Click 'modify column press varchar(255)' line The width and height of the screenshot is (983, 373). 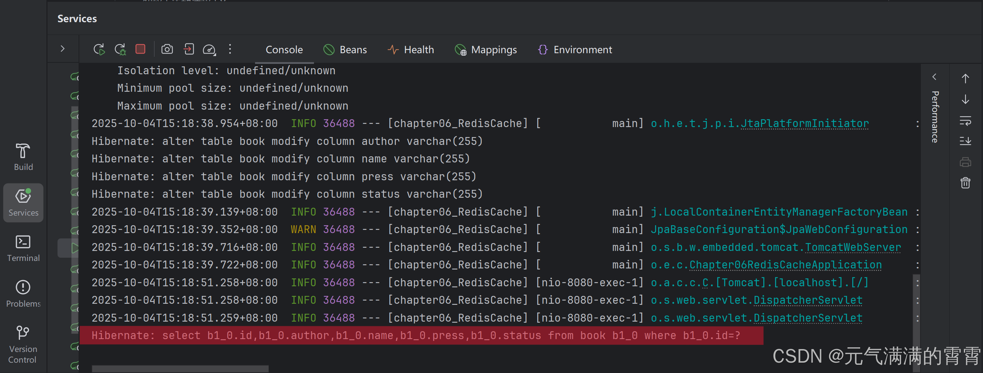coord(284,177)
